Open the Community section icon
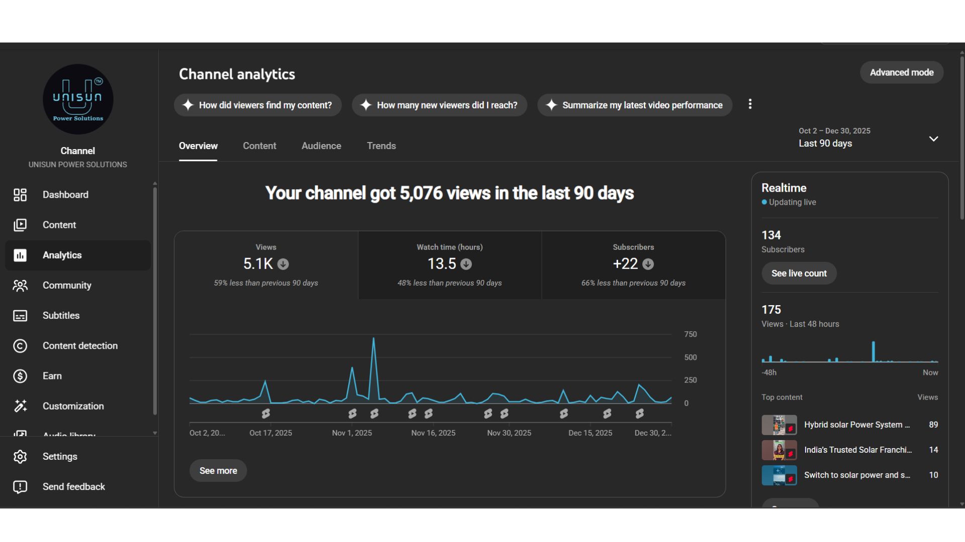 point(20,286)
